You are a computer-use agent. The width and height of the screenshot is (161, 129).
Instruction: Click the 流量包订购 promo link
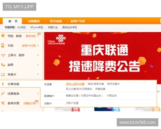30,103
